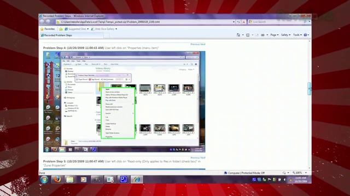Click the Previous link above Problem Step 4

click(x=195, y=44)
